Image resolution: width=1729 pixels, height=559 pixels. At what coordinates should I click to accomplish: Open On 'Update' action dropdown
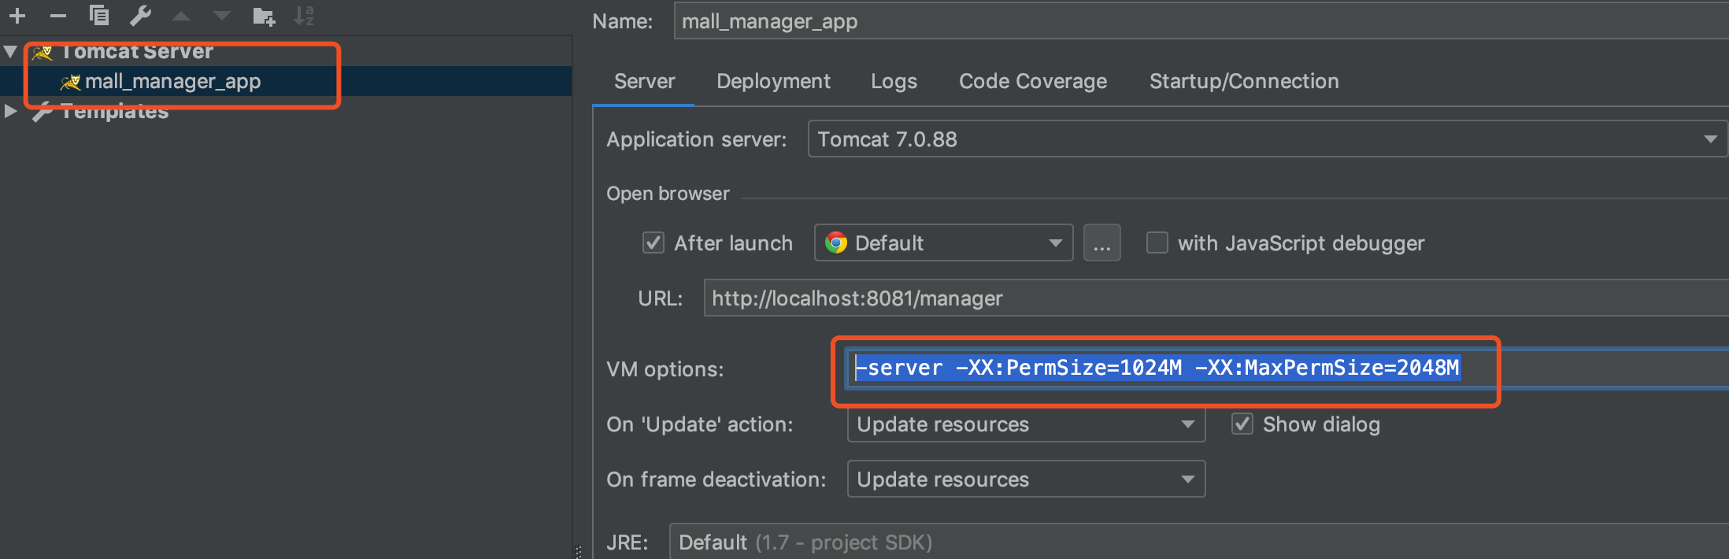(1026, 424)
